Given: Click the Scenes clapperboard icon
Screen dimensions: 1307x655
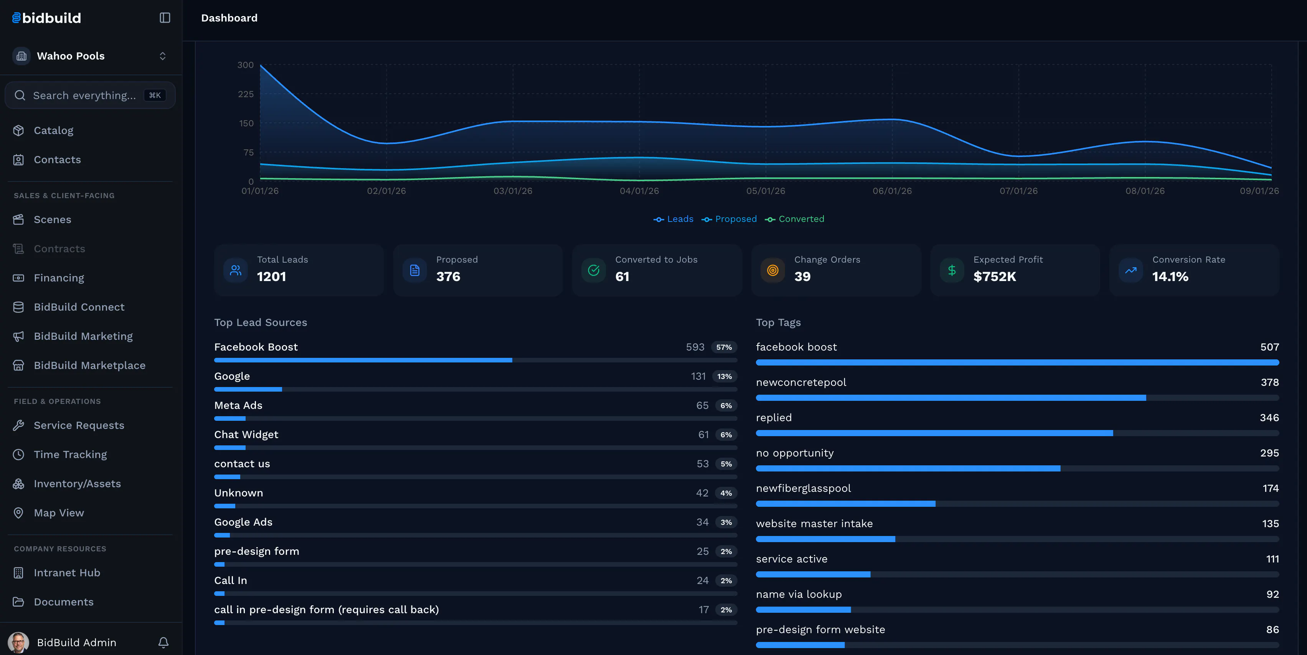Looking at the screenshot, I should (x=19, y=219).
